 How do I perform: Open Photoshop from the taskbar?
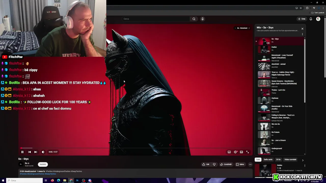tap(77, 180)
